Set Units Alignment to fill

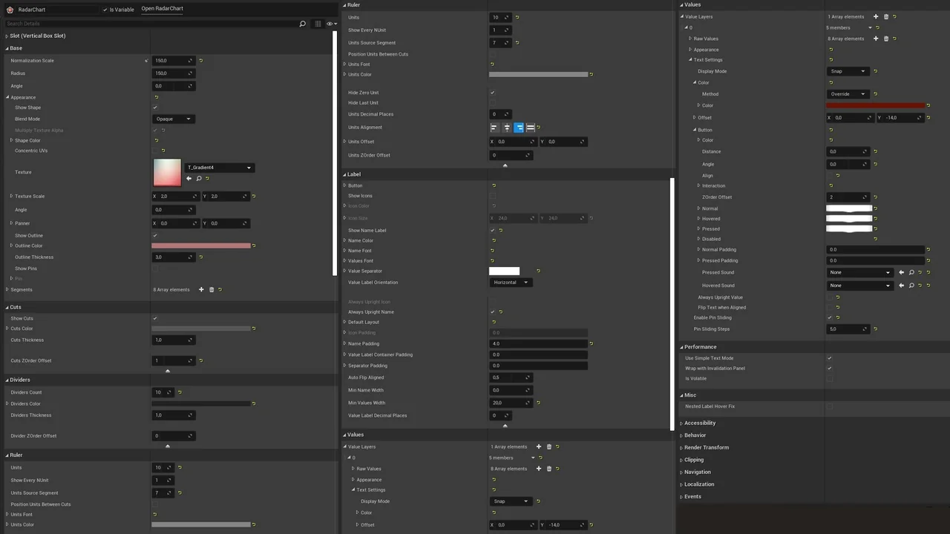531,128
